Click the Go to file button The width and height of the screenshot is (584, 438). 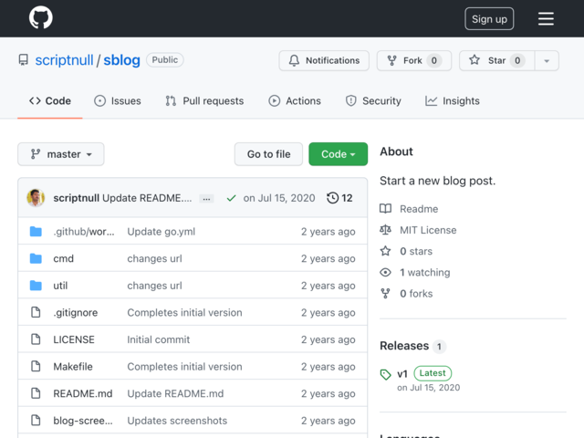pos(268,154)
